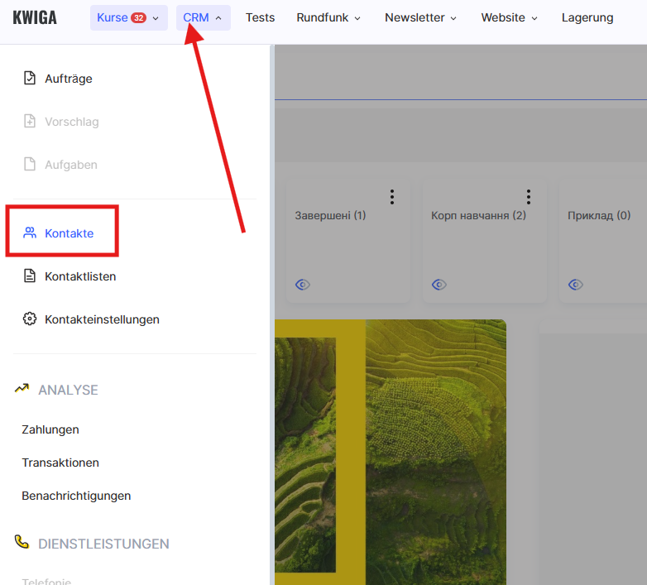This screenshot has height=585, width=647.
Task: Click the Kontaktlisten list icon
Action: (x=30, y=276)
